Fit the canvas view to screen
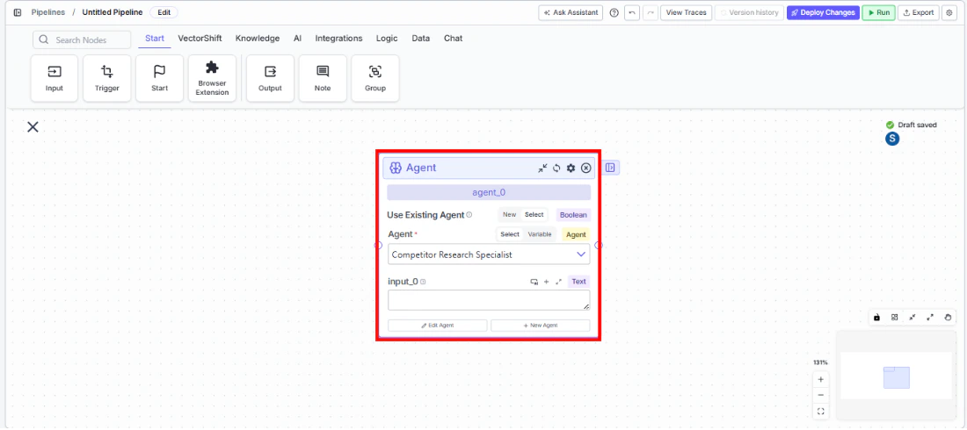This screenshot has height=430, width=967. tap(821, 411)
